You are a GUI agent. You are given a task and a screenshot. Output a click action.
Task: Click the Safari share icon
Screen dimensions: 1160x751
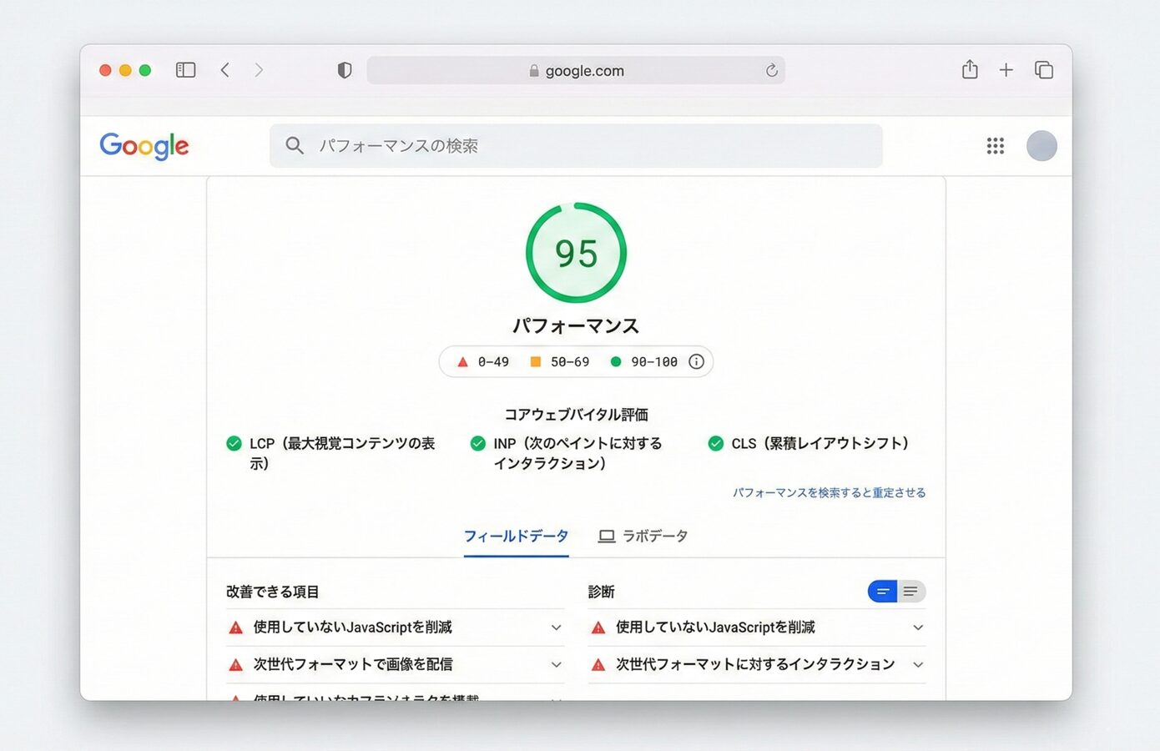tap(969, 70)
